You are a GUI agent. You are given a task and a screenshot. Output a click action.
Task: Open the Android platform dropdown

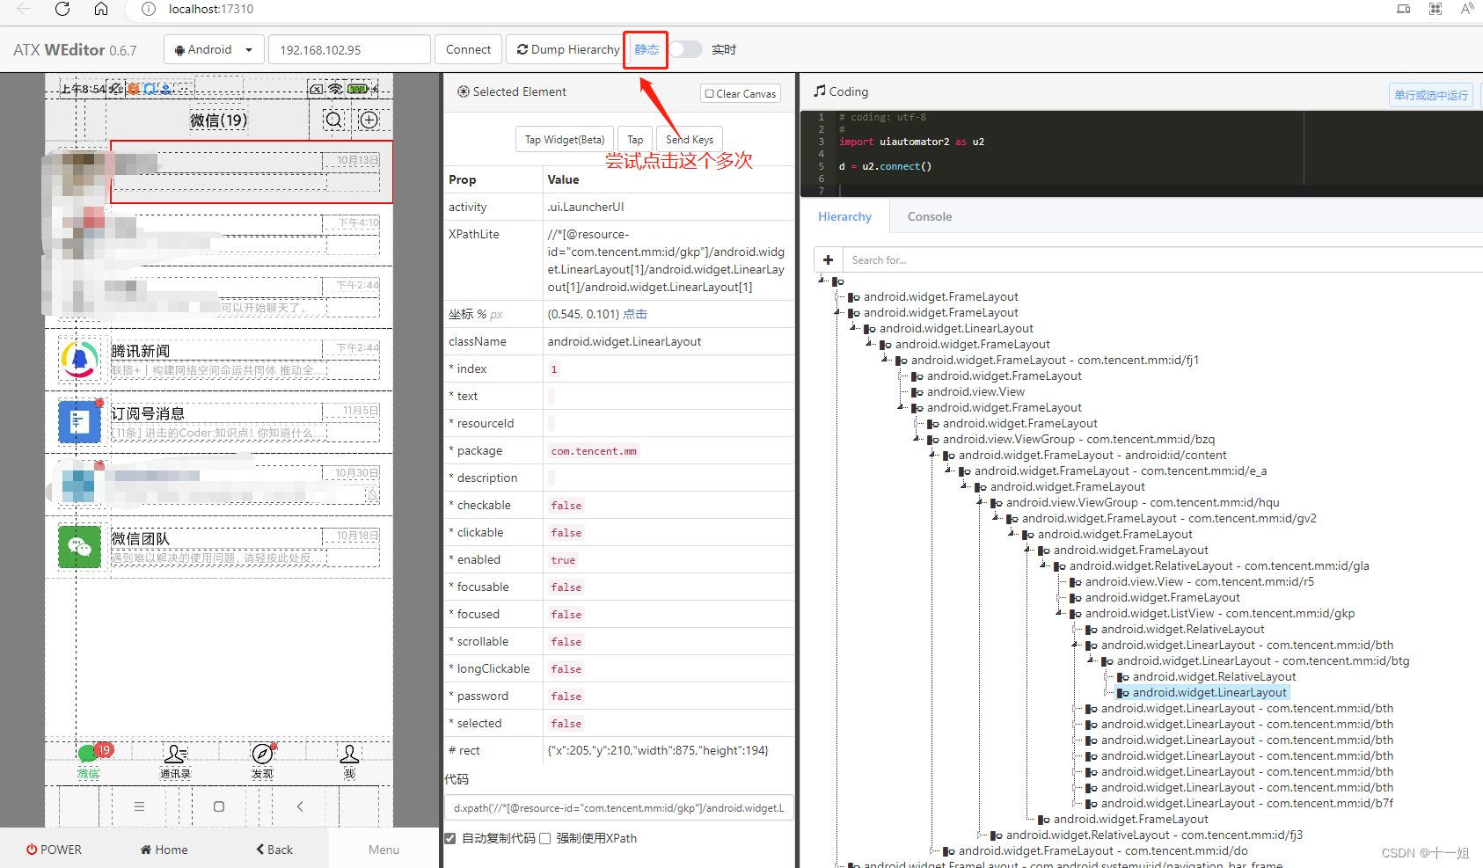point(214,49)
